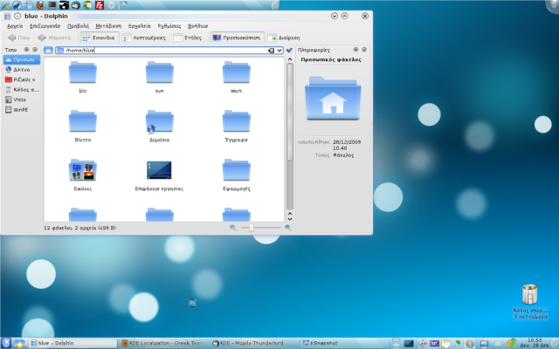The width and height of the screenshot is (559, 349).
Task: Detach the Information (Πληροφορίες) panel
Action: [355, 50]
